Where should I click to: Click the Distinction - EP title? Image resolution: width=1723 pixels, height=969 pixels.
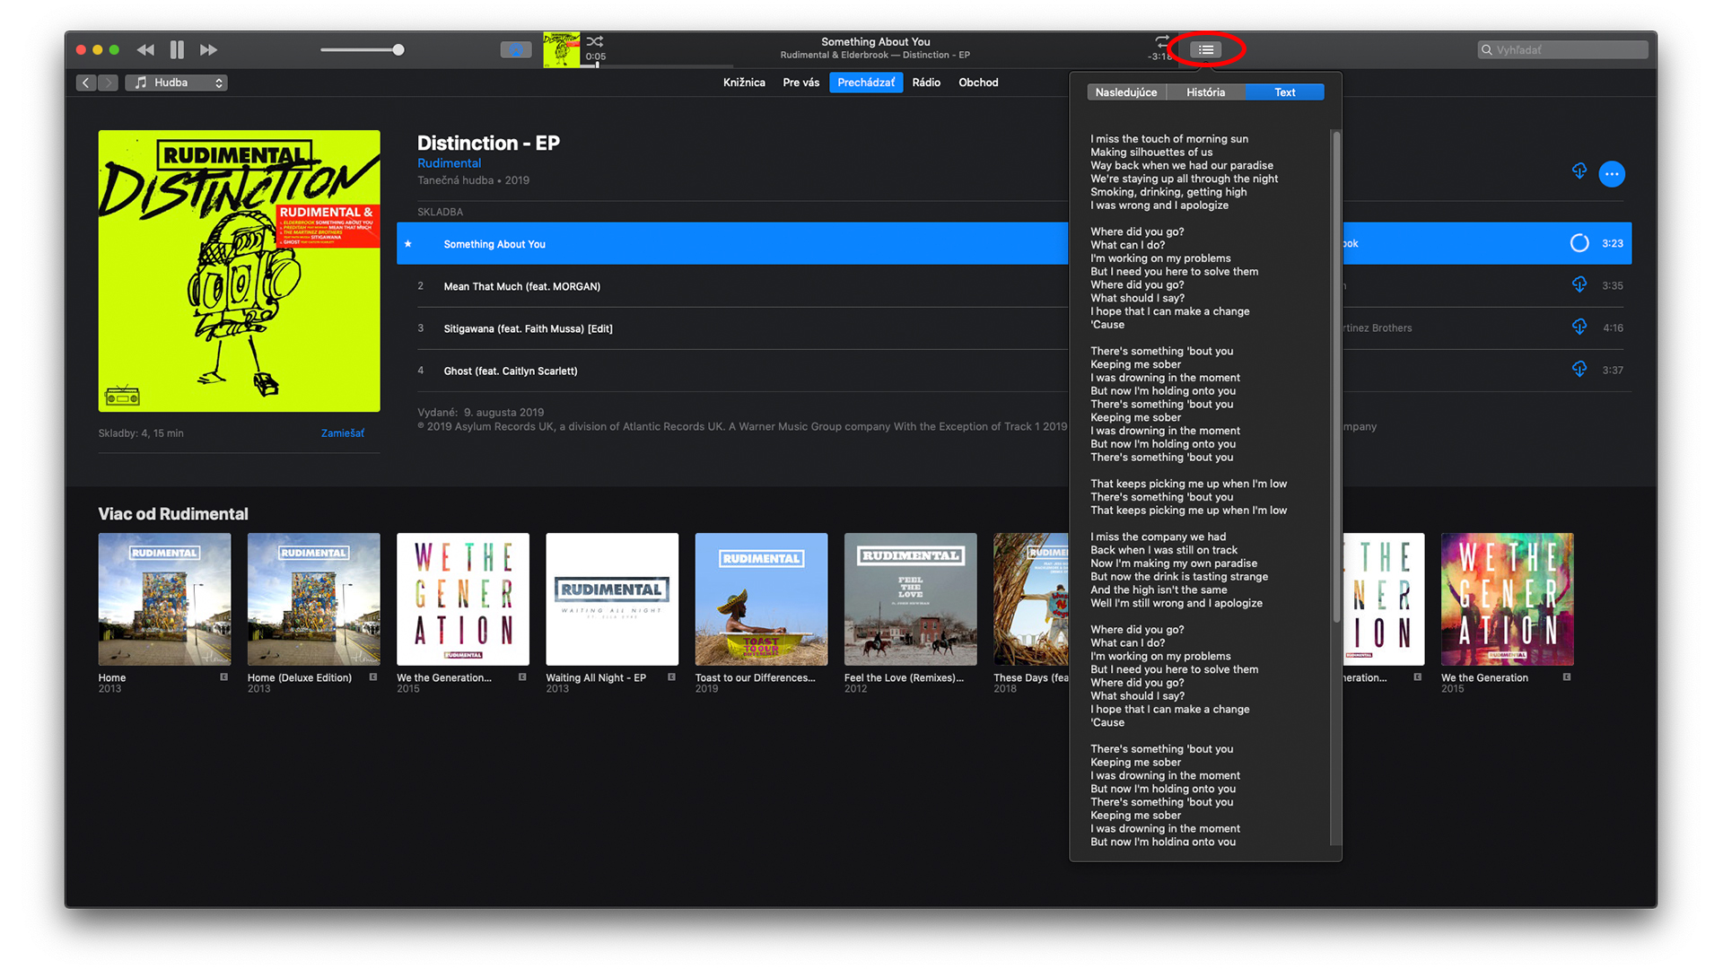488,144
